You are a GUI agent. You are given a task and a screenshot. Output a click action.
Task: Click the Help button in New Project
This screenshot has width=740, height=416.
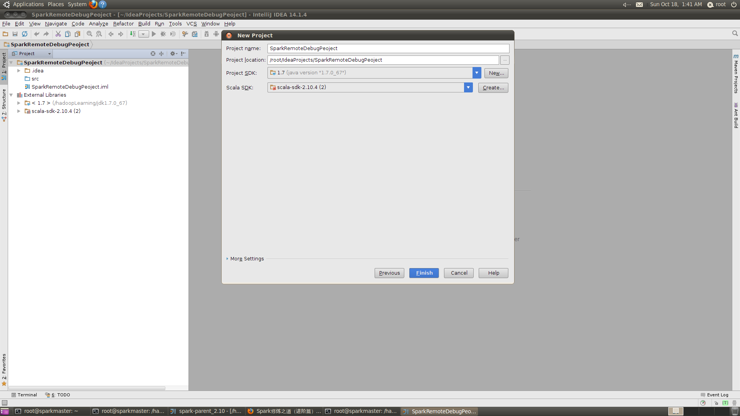tap(493, 273)
